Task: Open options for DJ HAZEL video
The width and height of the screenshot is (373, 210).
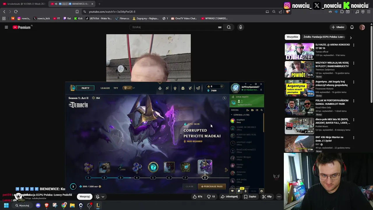Action: tap(353, 45)
